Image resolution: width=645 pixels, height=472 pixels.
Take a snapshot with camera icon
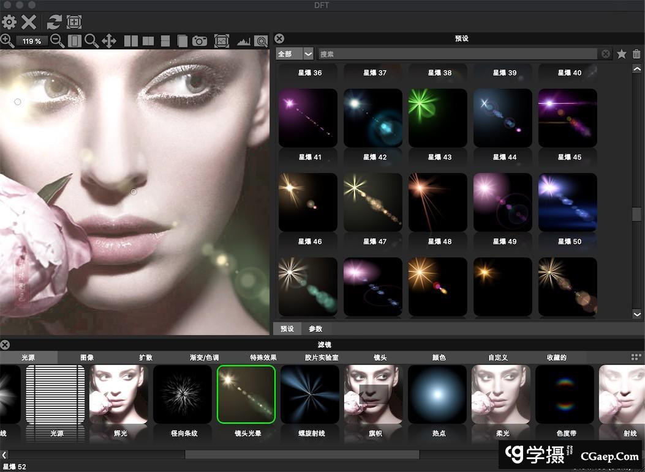click(x=200, y=41)
